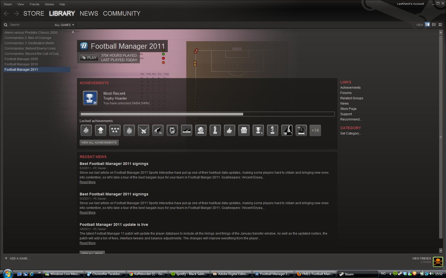Click the thumbs-up locked achievement
The width and height of the screenshot is (446, 278).
click(229, 130)
